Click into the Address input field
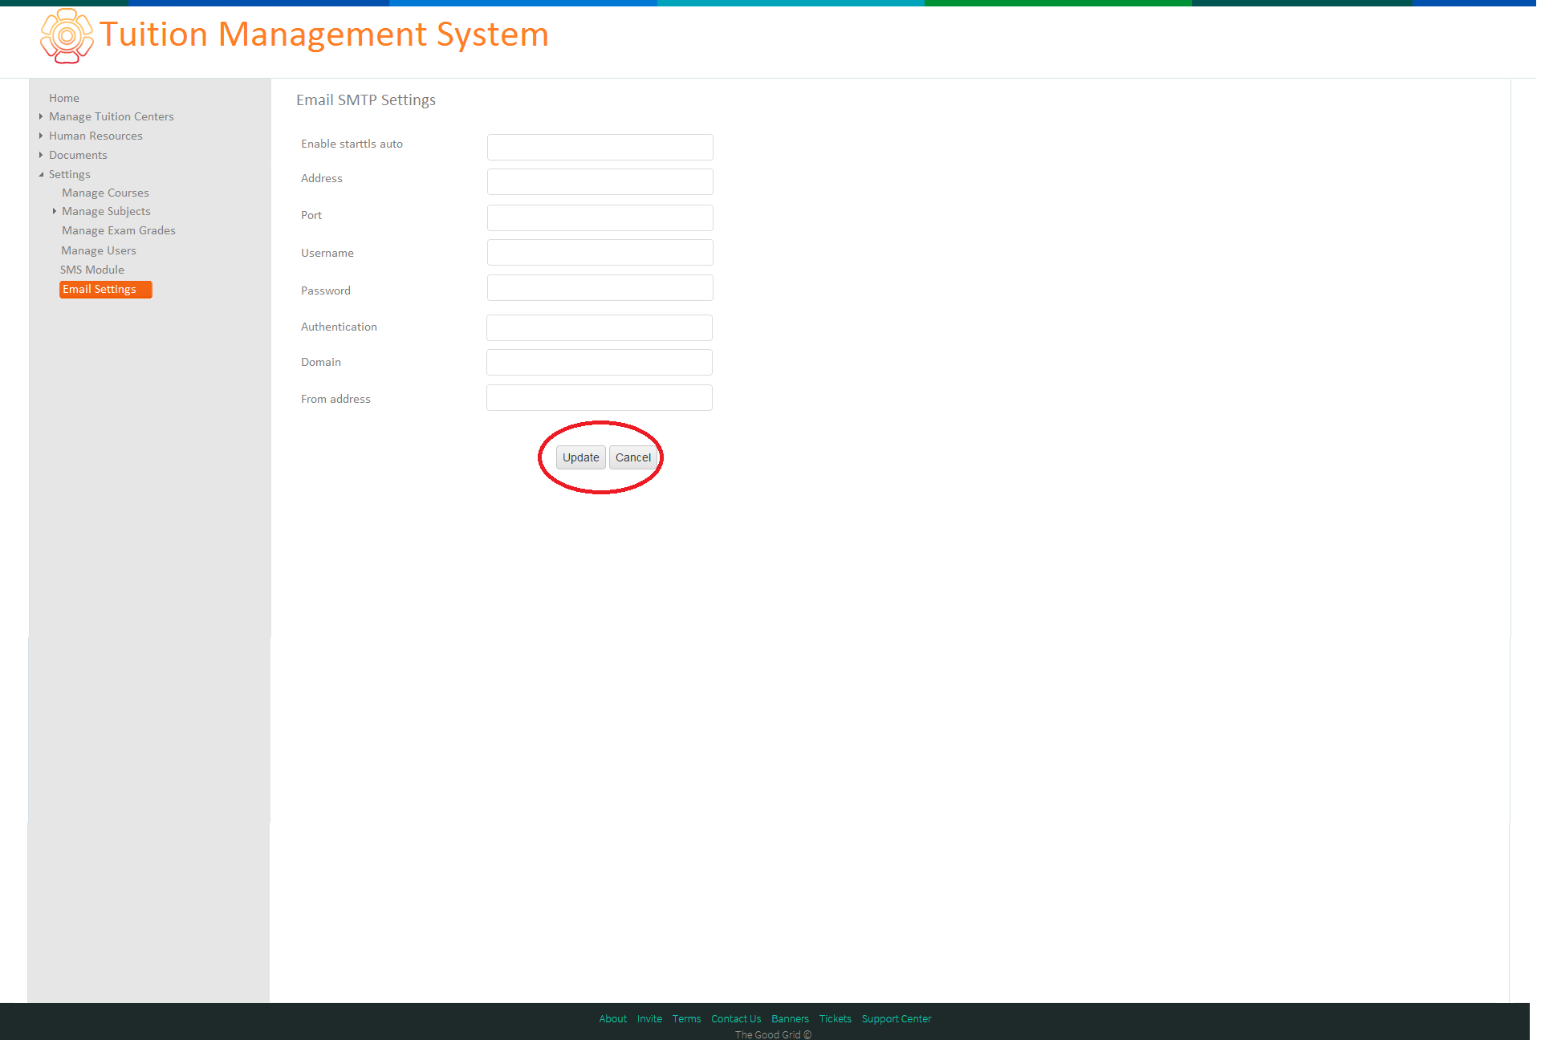Viewport: 1541px width, 1040px height. [600, 181]
